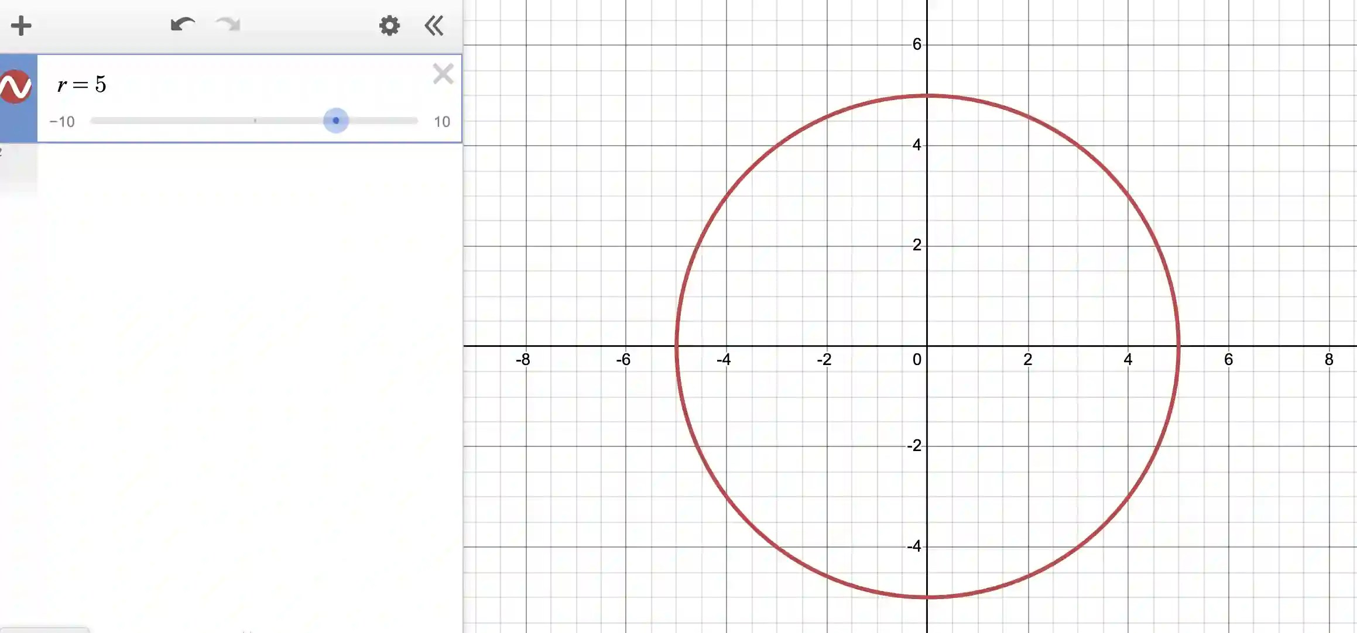Image resolution: width=1357 pixels, height=633 pixels.
Task: Delete the r = 5 expression
Action: click(443, 74)
